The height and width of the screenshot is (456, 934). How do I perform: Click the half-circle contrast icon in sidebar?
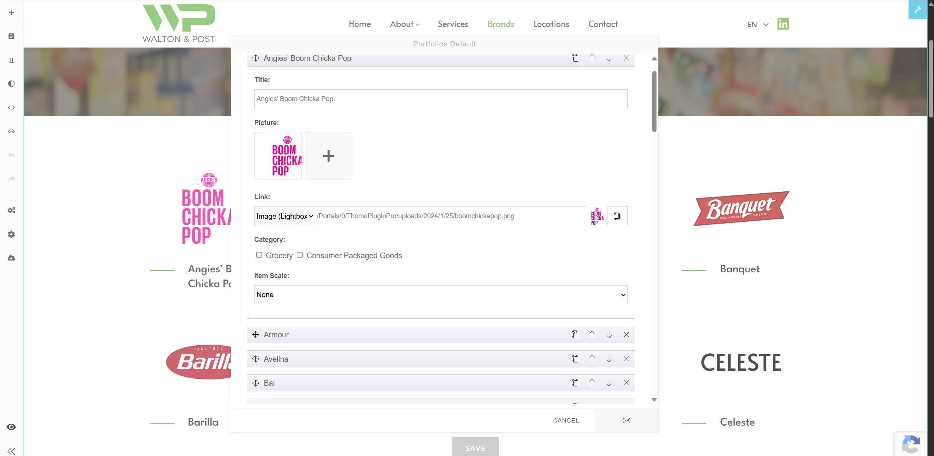tap(11, 84)
